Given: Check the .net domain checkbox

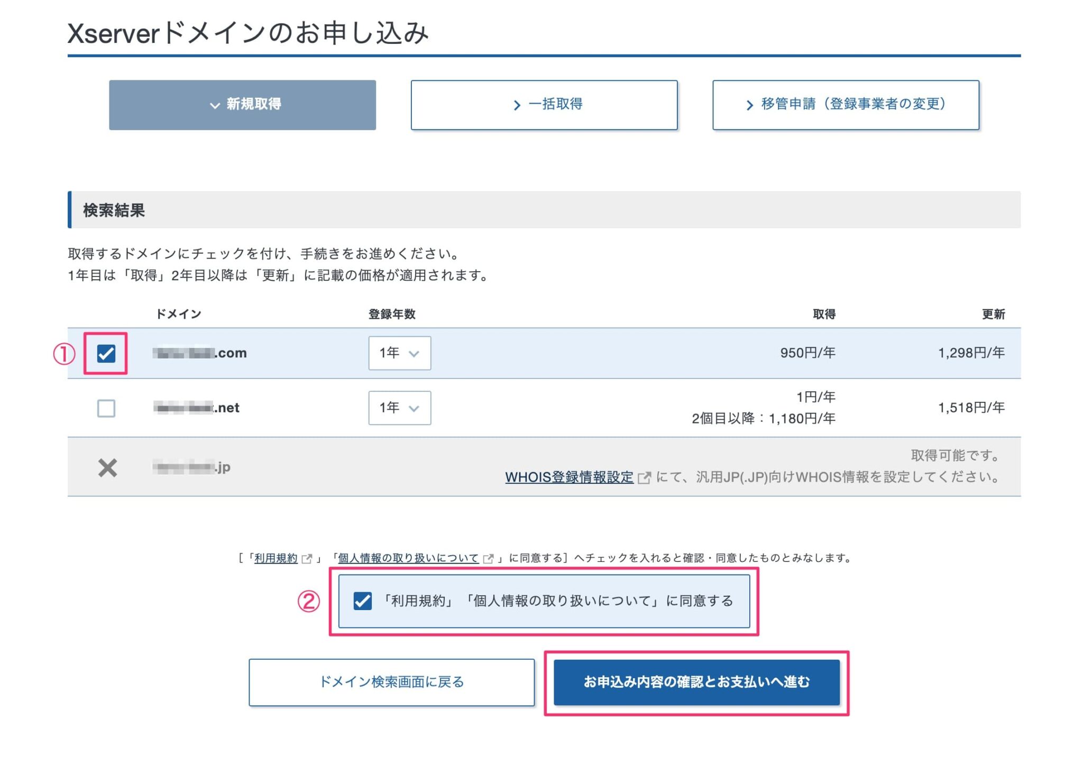Looking at the screenshot, I should point(107,408).
